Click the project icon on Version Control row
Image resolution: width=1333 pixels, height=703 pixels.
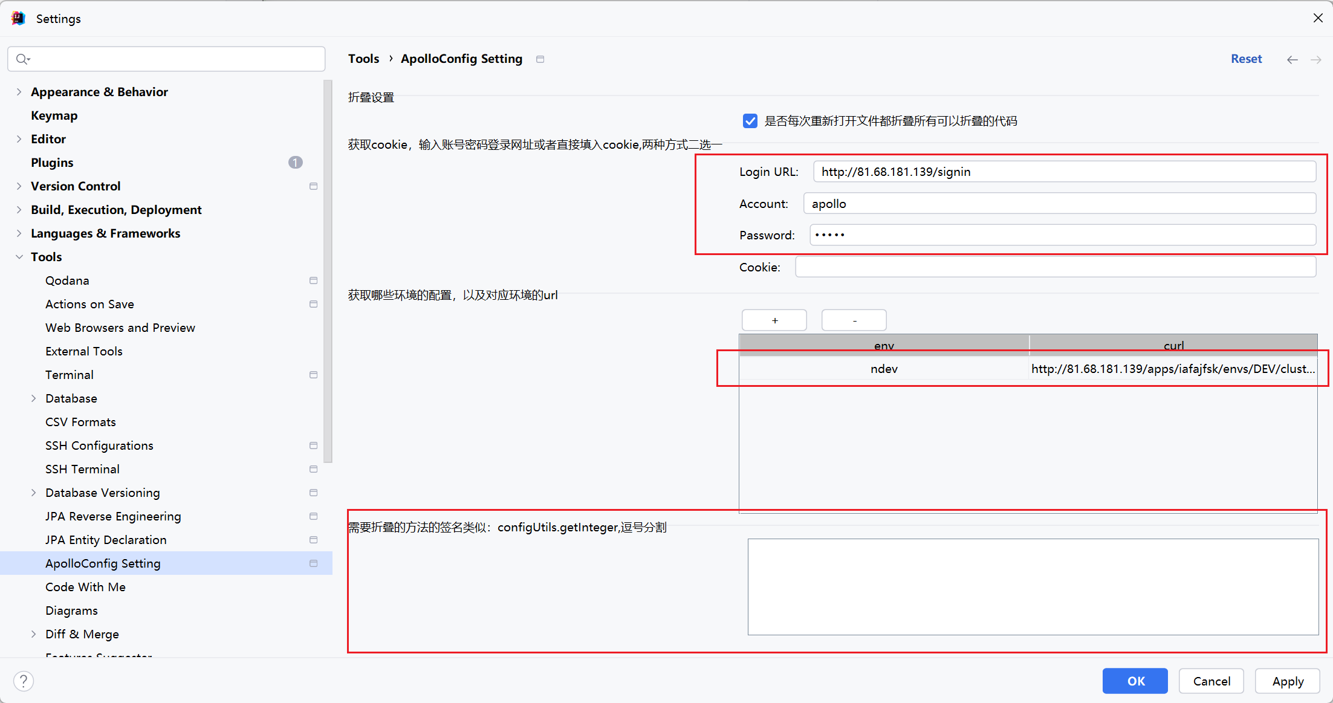click(x=313, y=186)
